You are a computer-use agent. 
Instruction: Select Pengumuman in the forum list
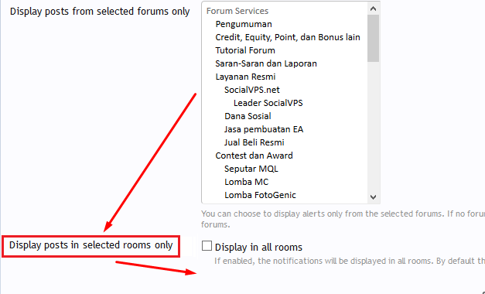244,24
